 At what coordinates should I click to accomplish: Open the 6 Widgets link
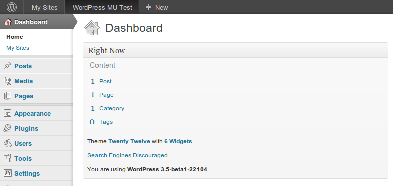(x=178, y=141)
